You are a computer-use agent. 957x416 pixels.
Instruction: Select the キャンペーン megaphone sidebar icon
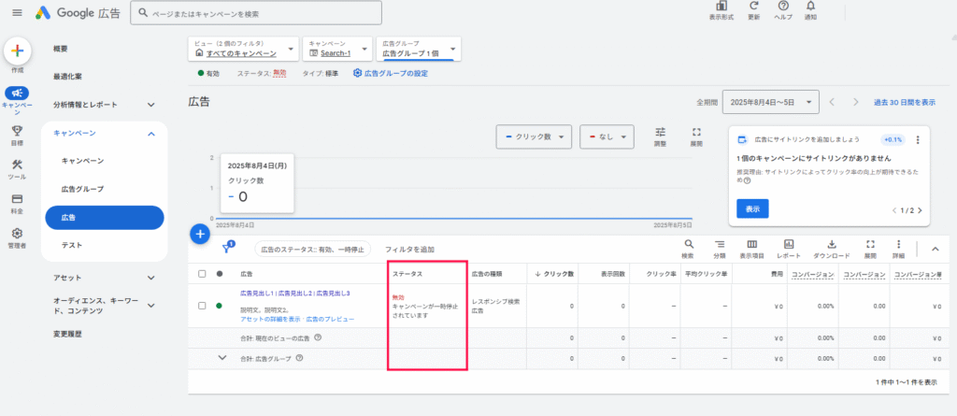tap(17, 93)
